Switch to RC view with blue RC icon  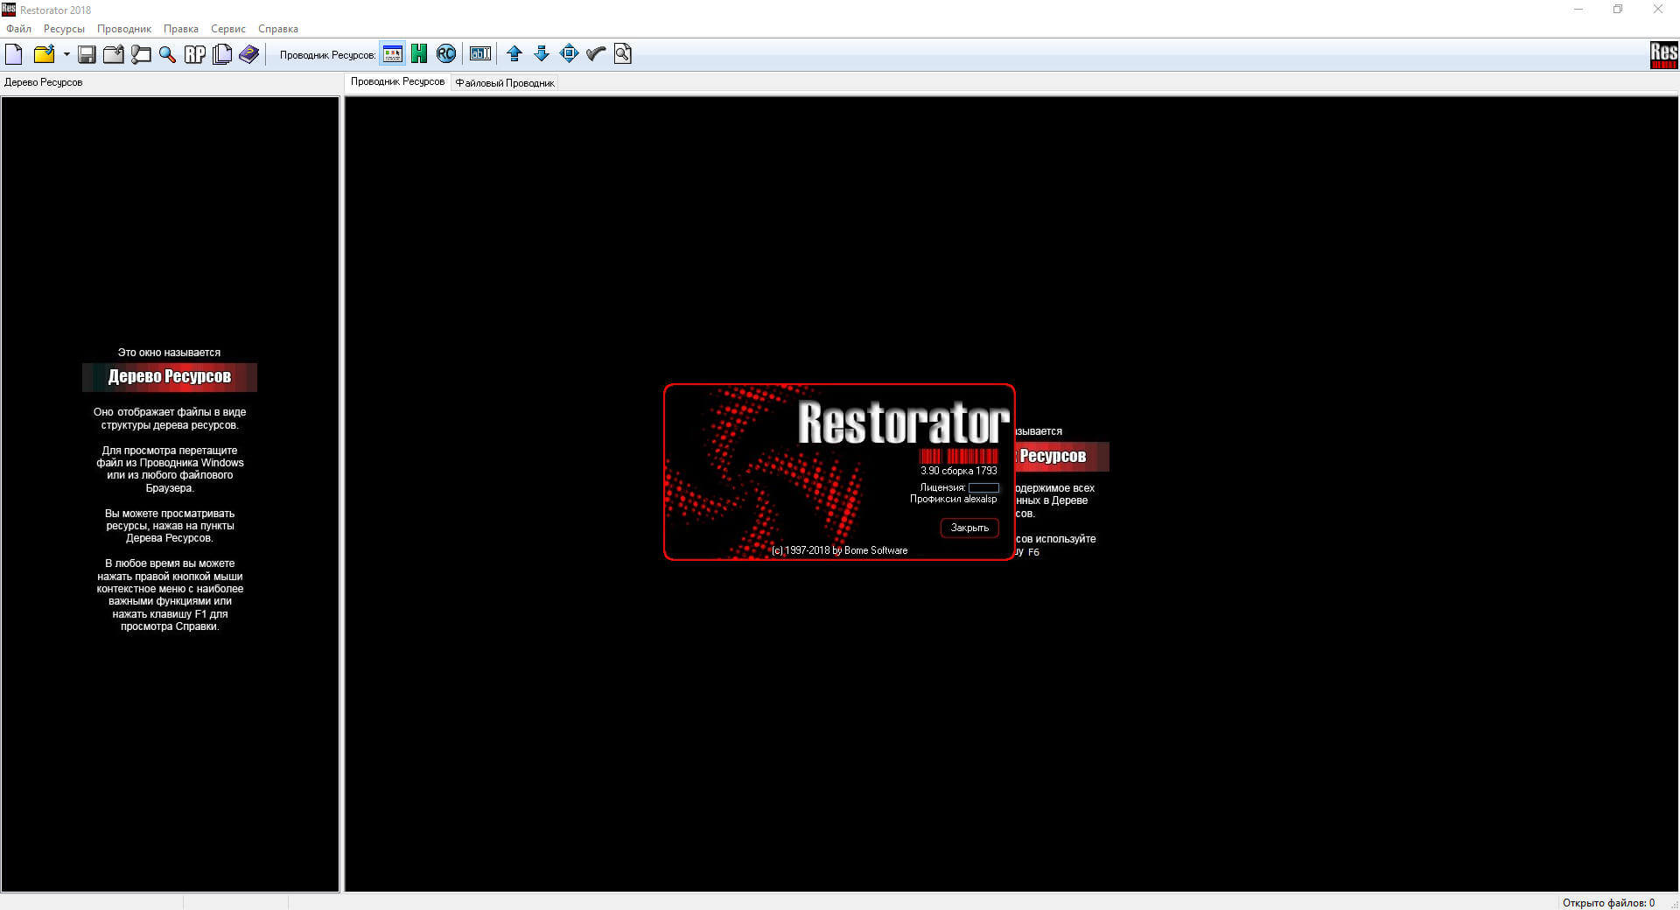coord(446,54)
